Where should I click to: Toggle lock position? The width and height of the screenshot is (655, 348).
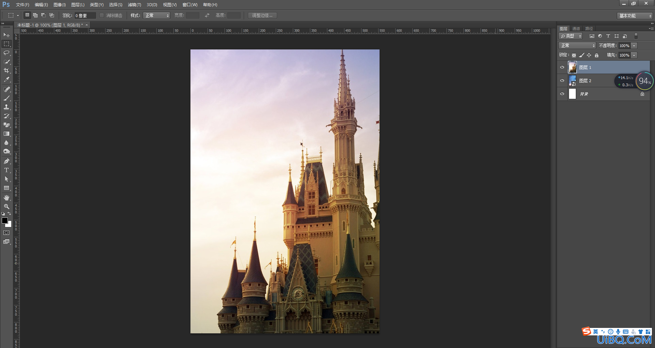pyautogui.click(x=589, y=55)
